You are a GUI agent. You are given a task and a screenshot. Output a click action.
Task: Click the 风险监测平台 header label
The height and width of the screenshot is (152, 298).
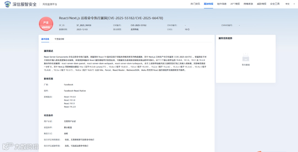[x=50, y=4]
